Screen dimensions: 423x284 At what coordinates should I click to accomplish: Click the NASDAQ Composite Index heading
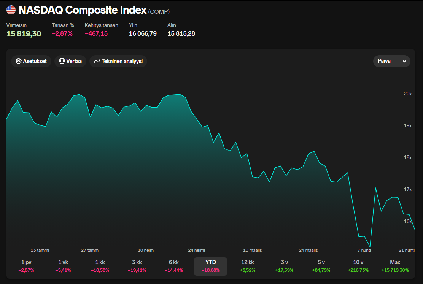(82, 10)
